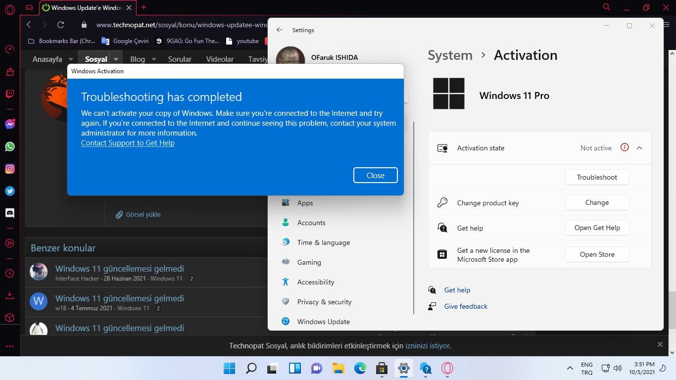Launch Microsoft Edge from the taskbar
Image resolution: width=676 pixels, height=380 pixels.
pos(360,368)
